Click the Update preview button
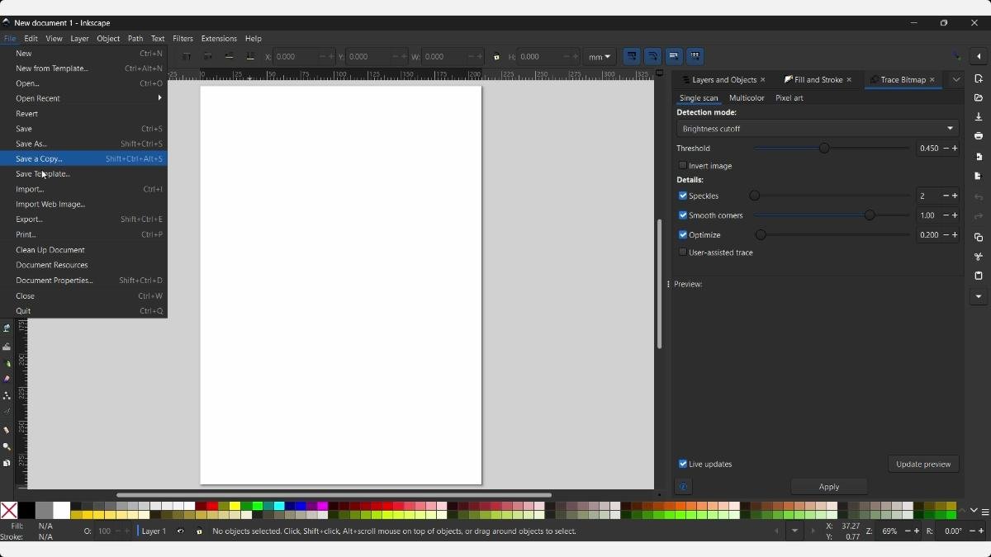 (x=923, y=464)
